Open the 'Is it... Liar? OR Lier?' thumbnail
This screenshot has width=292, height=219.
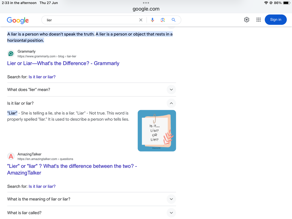pos(157,131)
